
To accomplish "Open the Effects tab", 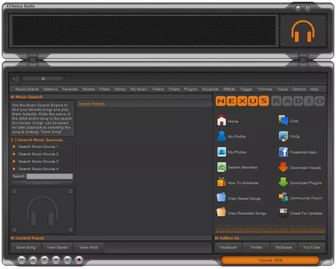I will pos(229,89).
